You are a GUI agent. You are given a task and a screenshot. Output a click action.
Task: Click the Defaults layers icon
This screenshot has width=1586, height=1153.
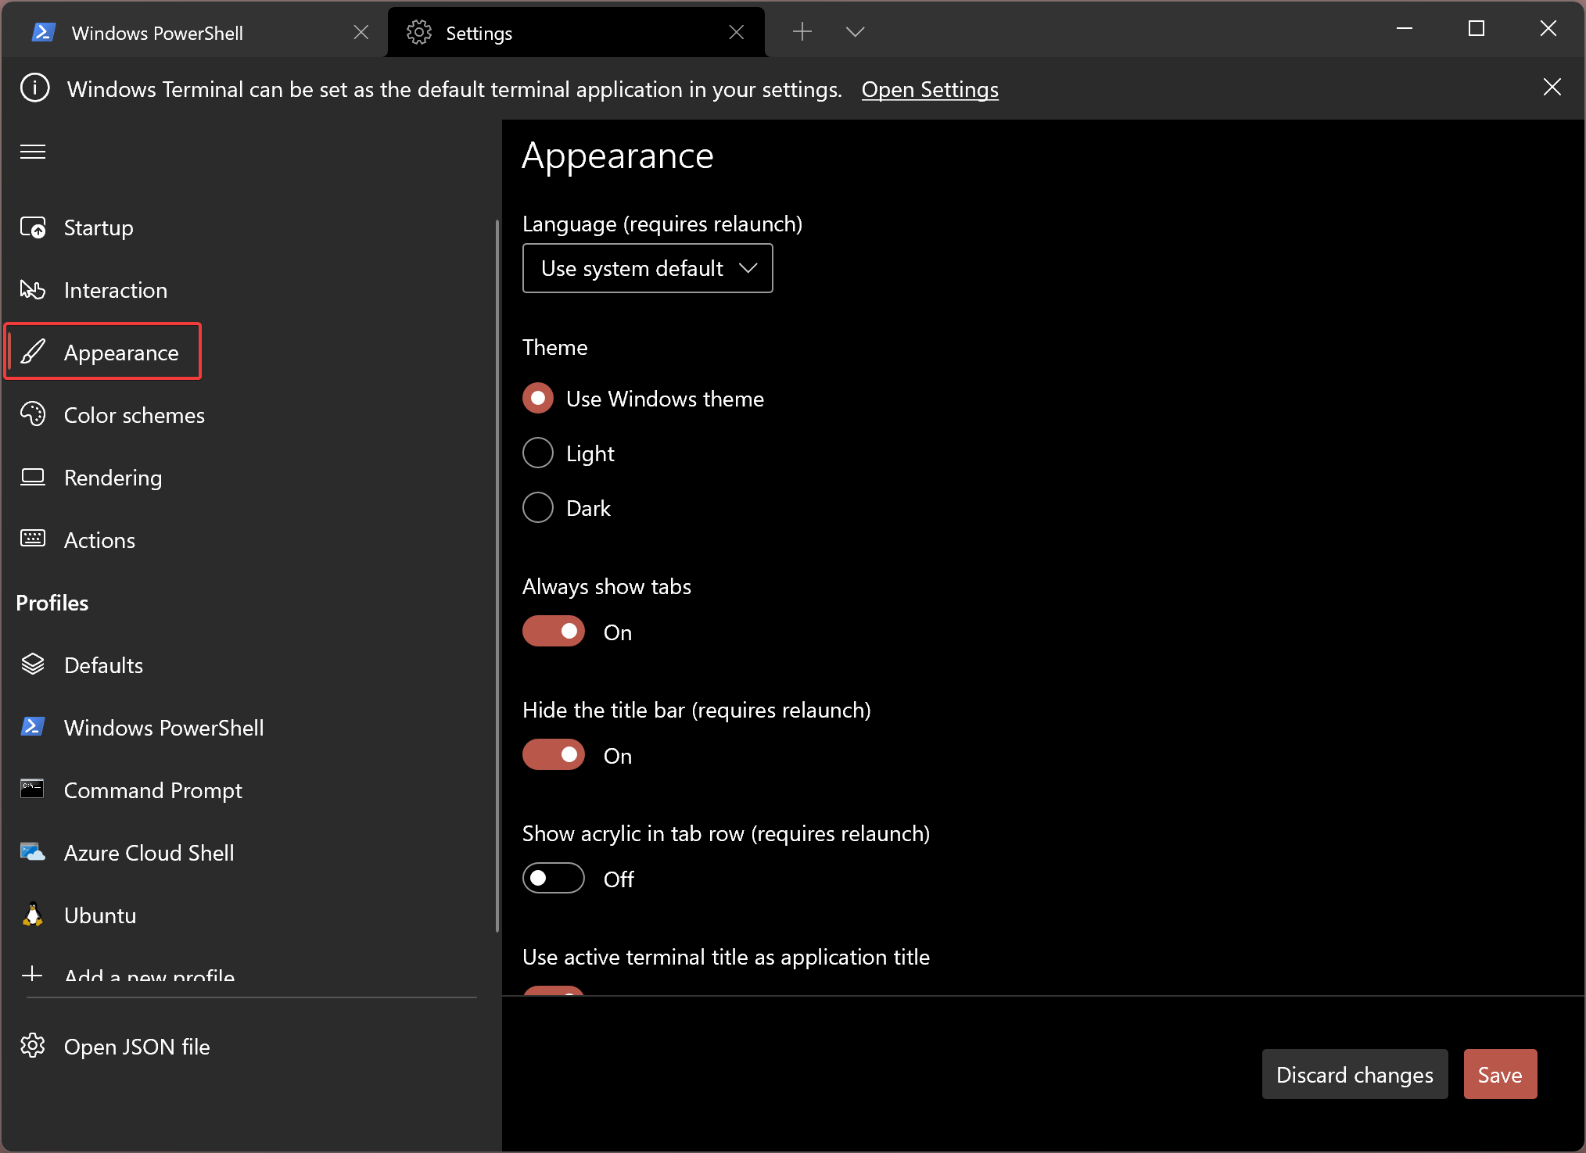(x=33, y=664)
